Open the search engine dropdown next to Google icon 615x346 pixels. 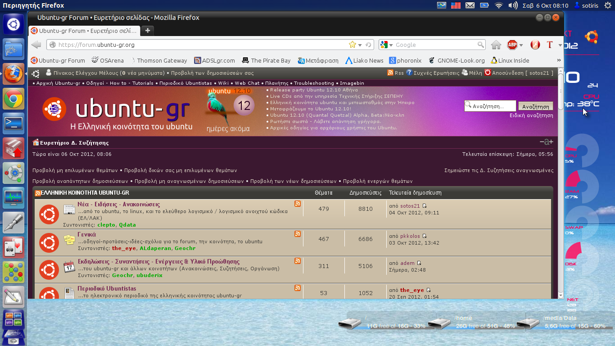(x=391, y=45)
